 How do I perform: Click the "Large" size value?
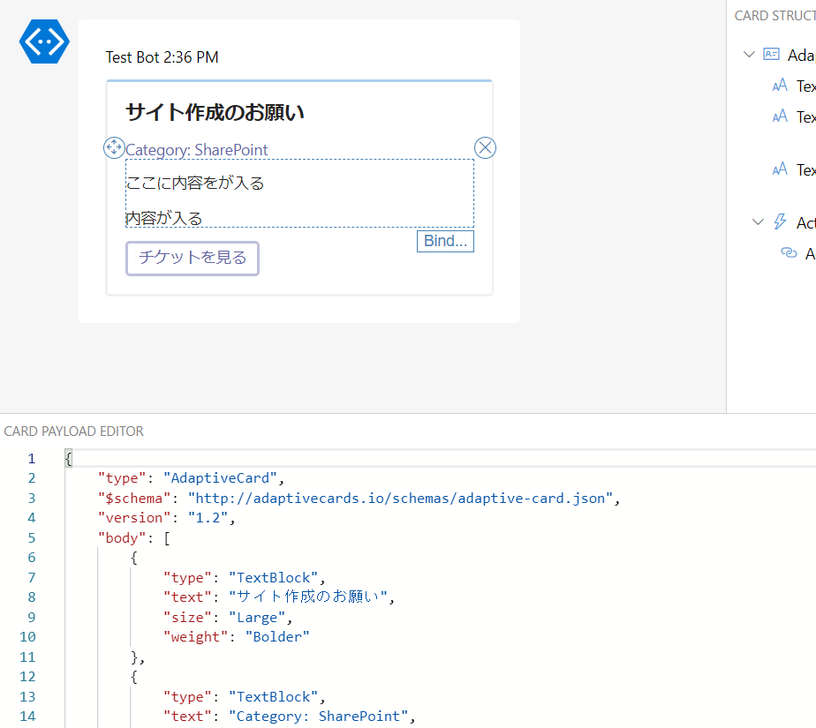[257, 617]
